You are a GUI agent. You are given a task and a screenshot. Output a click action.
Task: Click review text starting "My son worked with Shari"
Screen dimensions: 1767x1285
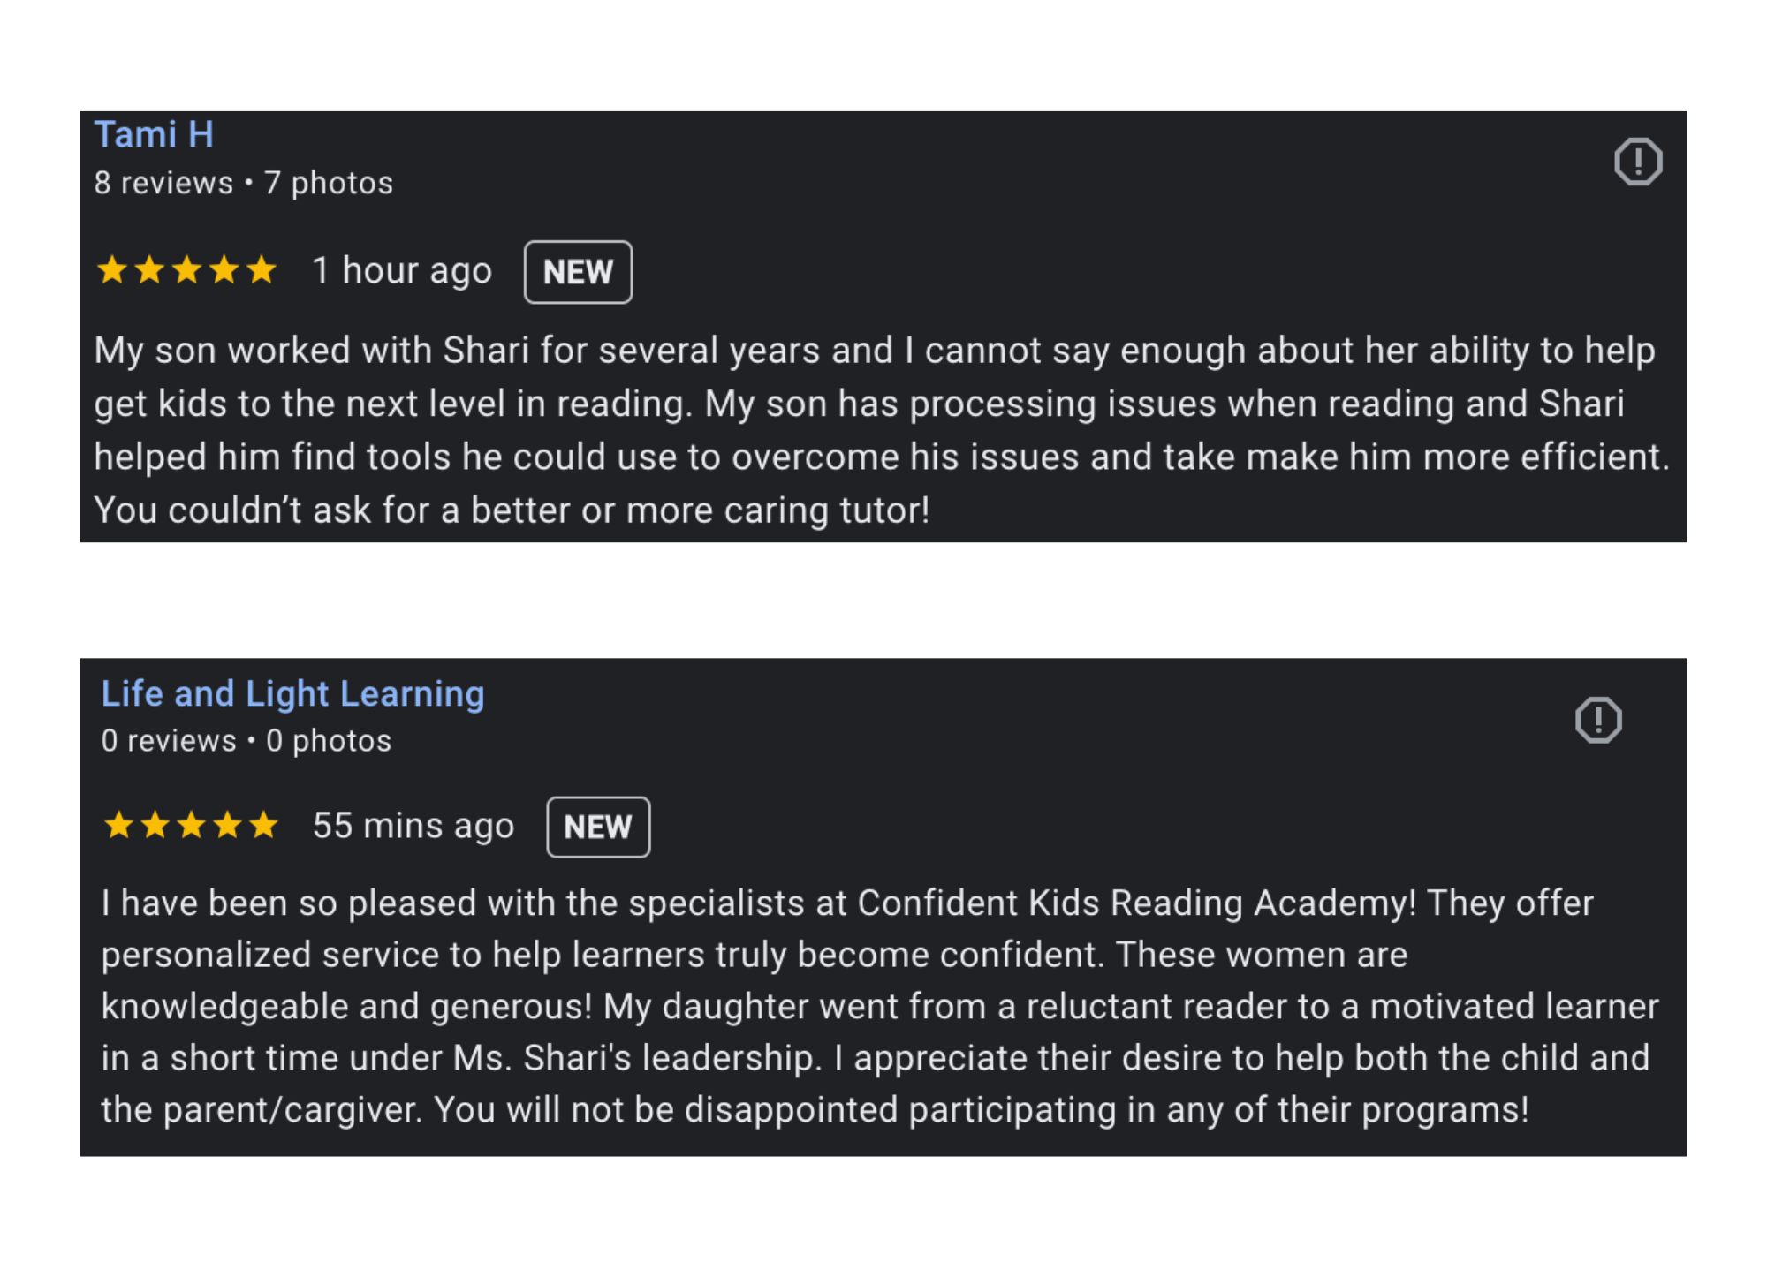[x=880, y=430]
